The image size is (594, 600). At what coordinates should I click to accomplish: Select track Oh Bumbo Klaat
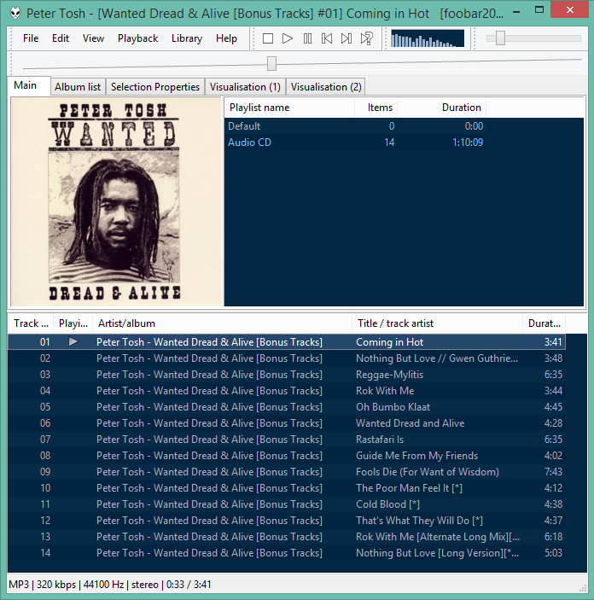pos(286,407)
